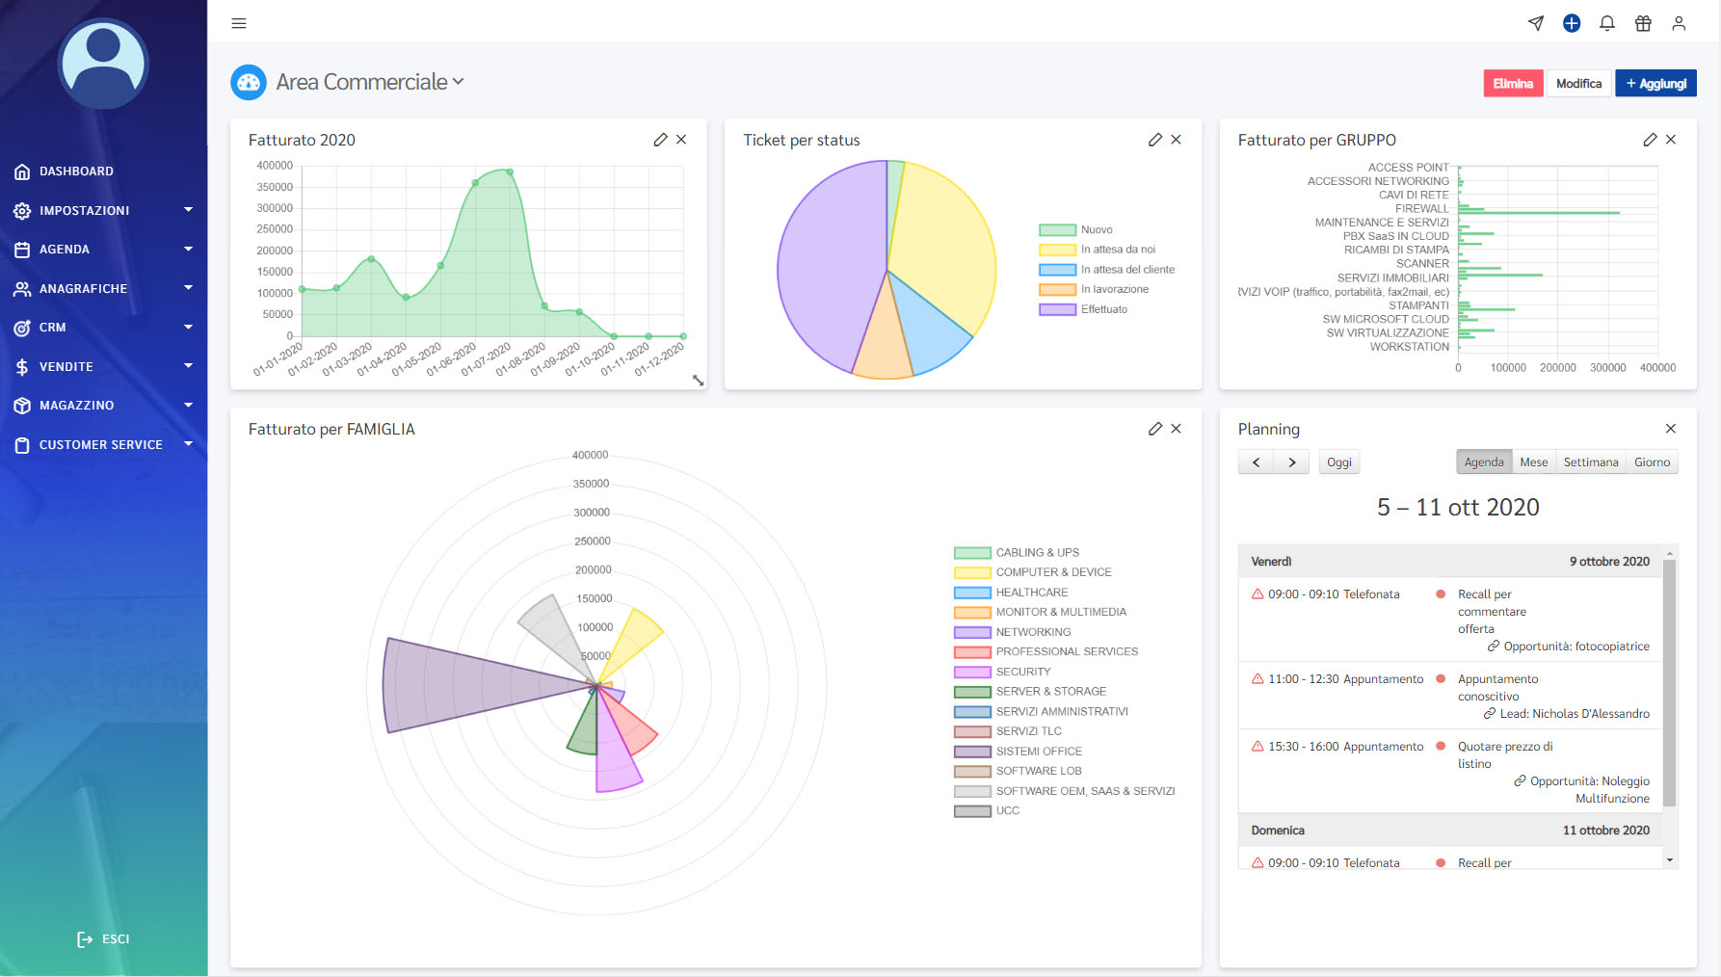Screen dimensions: 1721x977
Task: Expand the Vendite sidebar menu
Action: (x=103, y=366)
